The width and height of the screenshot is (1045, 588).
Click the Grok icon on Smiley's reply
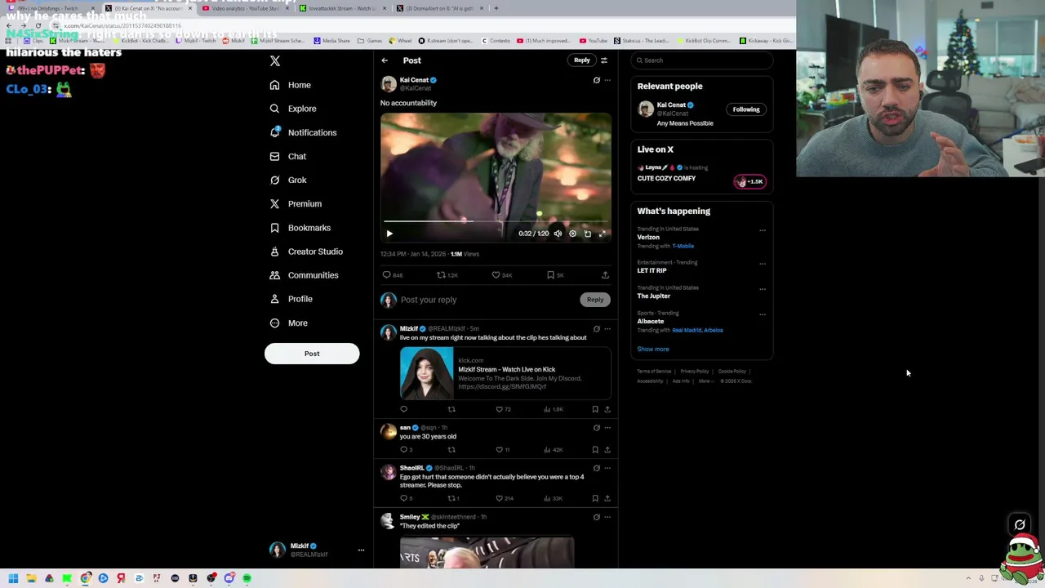(596, 517)
